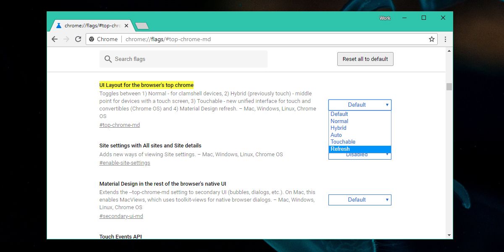Click the highlighted UI Layout flag title

(147, 85)
